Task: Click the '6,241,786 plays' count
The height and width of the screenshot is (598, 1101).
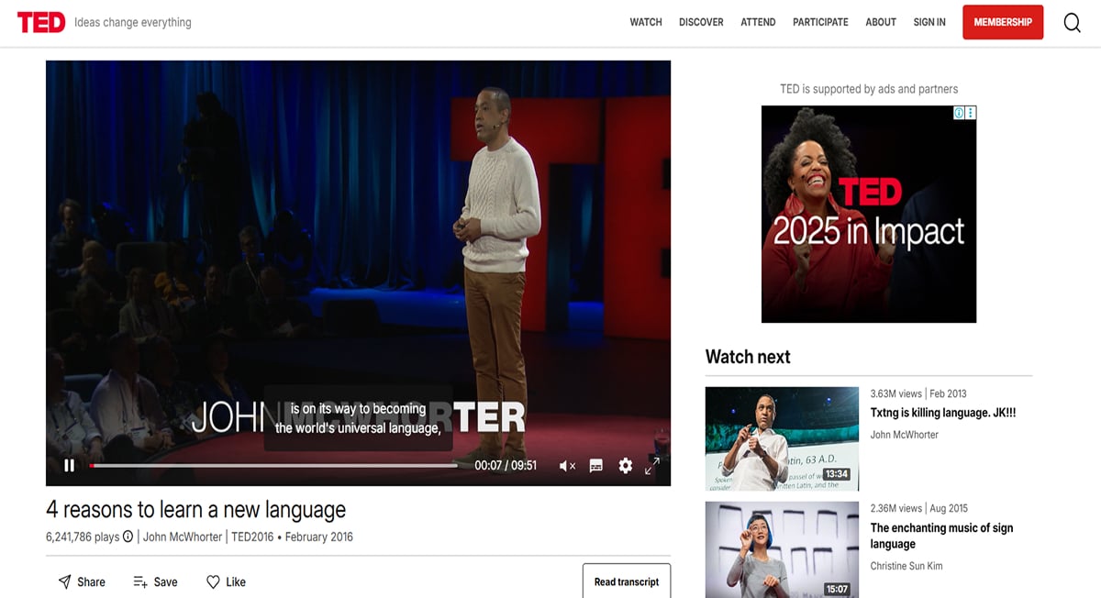Action: tap(83, 537)
